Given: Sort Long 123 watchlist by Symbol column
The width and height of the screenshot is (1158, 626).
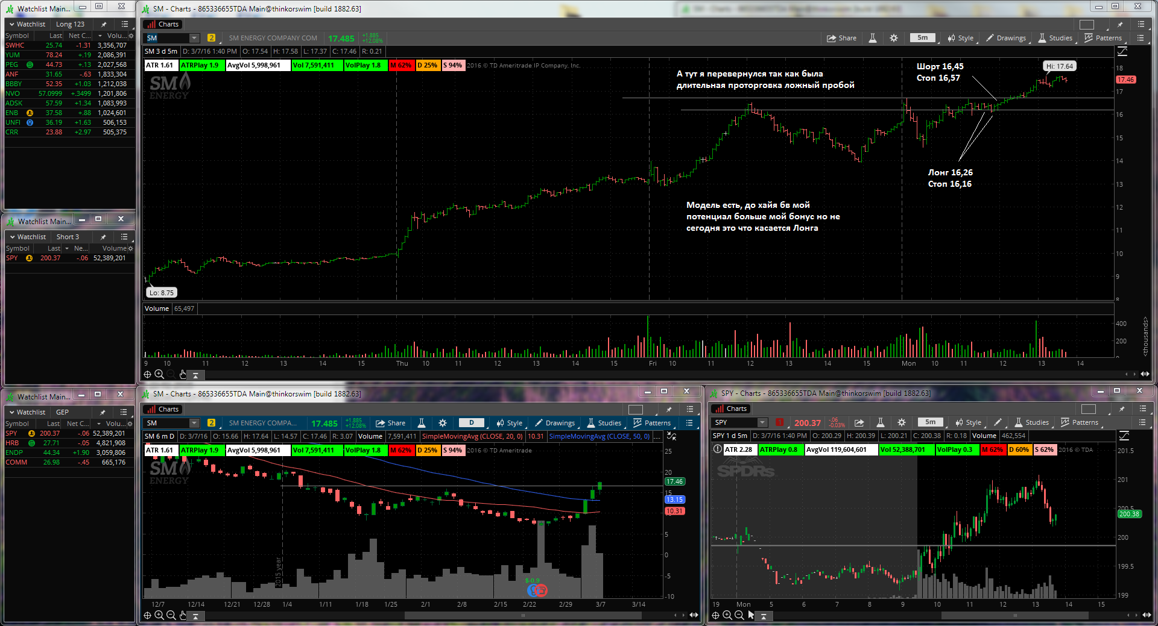Looking at the screenshot, I should pyautogui.click(x=17, y=36).
